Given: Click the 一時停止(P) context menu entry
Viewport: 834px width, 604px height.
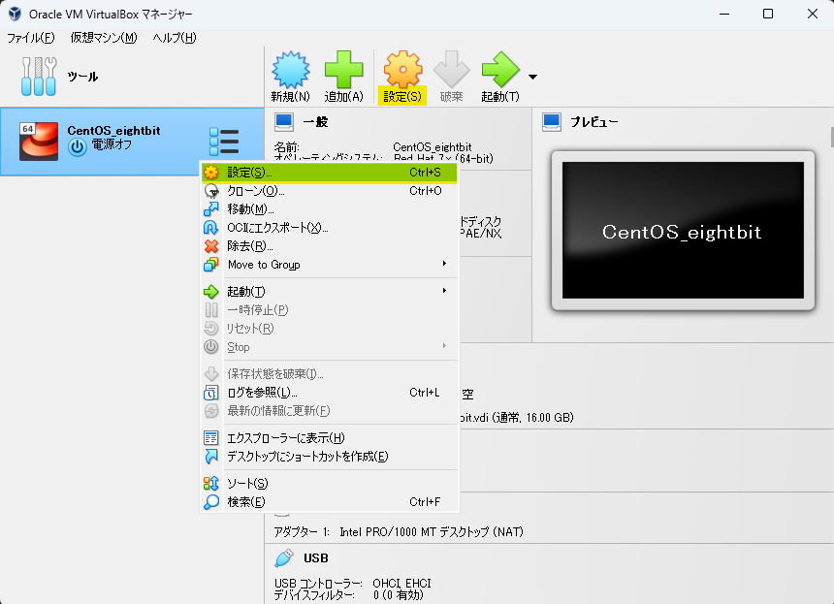Looking at the screenshot, I should [x=330, y=310].
